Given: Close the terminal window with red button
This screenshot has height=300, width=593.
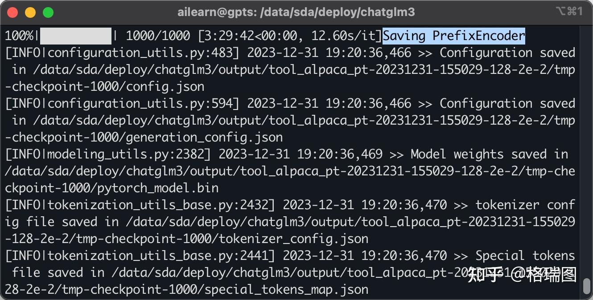Looking at the screenshot, I should pos(12,12).
